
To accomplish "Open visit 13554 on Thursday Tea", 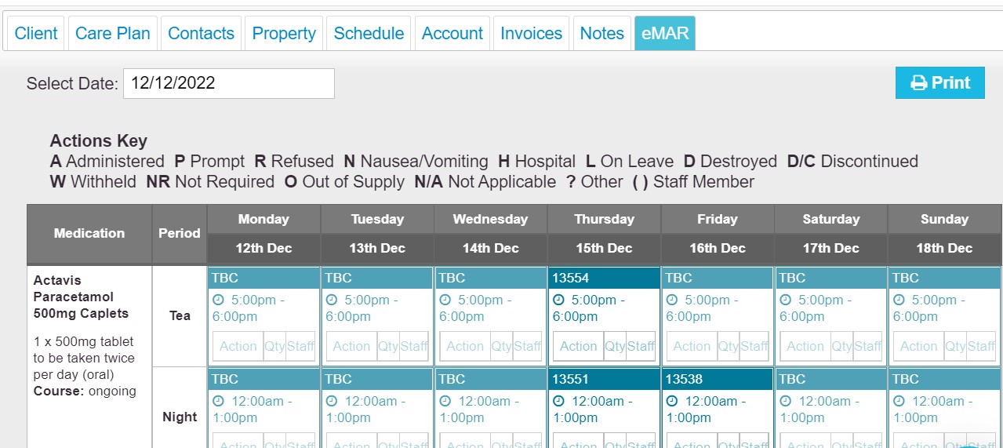I will click(604, 278).
